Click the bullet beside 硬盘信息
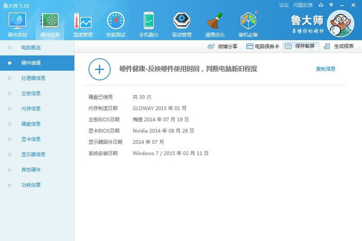Screen dimensions: 362x241 (10, 124)
